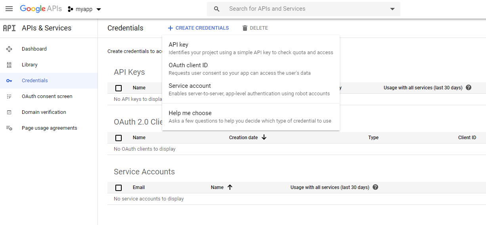Viewport: 486px width, 225px height.
Task: Click the Library sidebar icon
Action: tap(9, 65)
